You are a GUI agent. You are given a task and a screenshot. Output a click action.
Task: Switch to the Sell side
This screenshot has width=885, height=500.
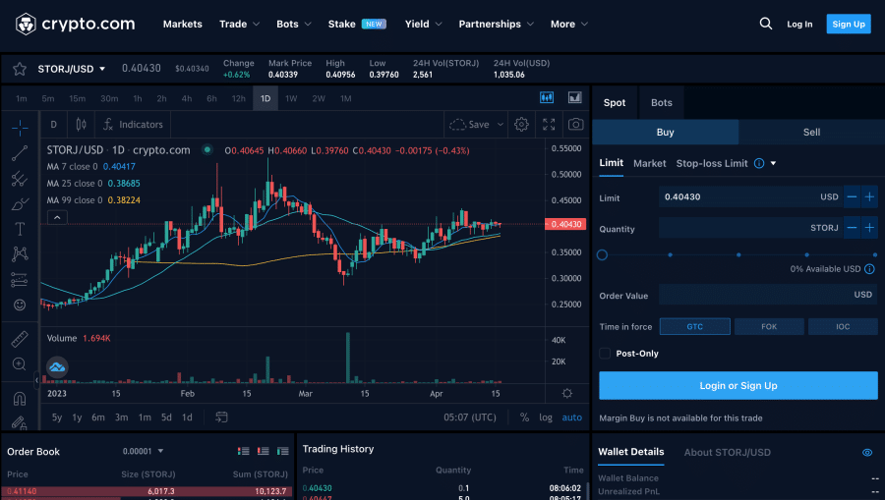[x=811, y=132]
